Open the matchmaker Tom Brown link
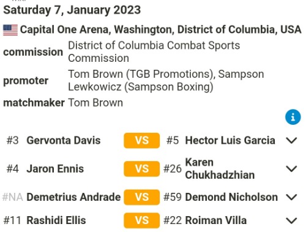Viewport: 306px width, 232px height. [95, 103]
